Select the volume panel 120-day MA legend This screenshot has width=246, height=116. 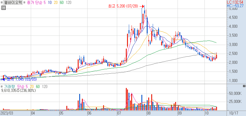tap(45, 86)
